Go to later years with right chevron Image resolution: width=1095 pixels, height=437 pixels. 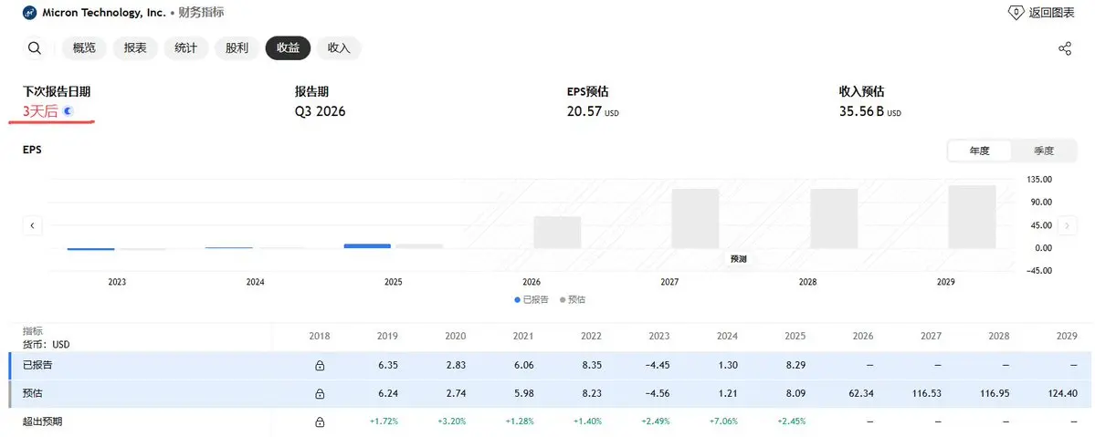click(x=1067, y=225)
